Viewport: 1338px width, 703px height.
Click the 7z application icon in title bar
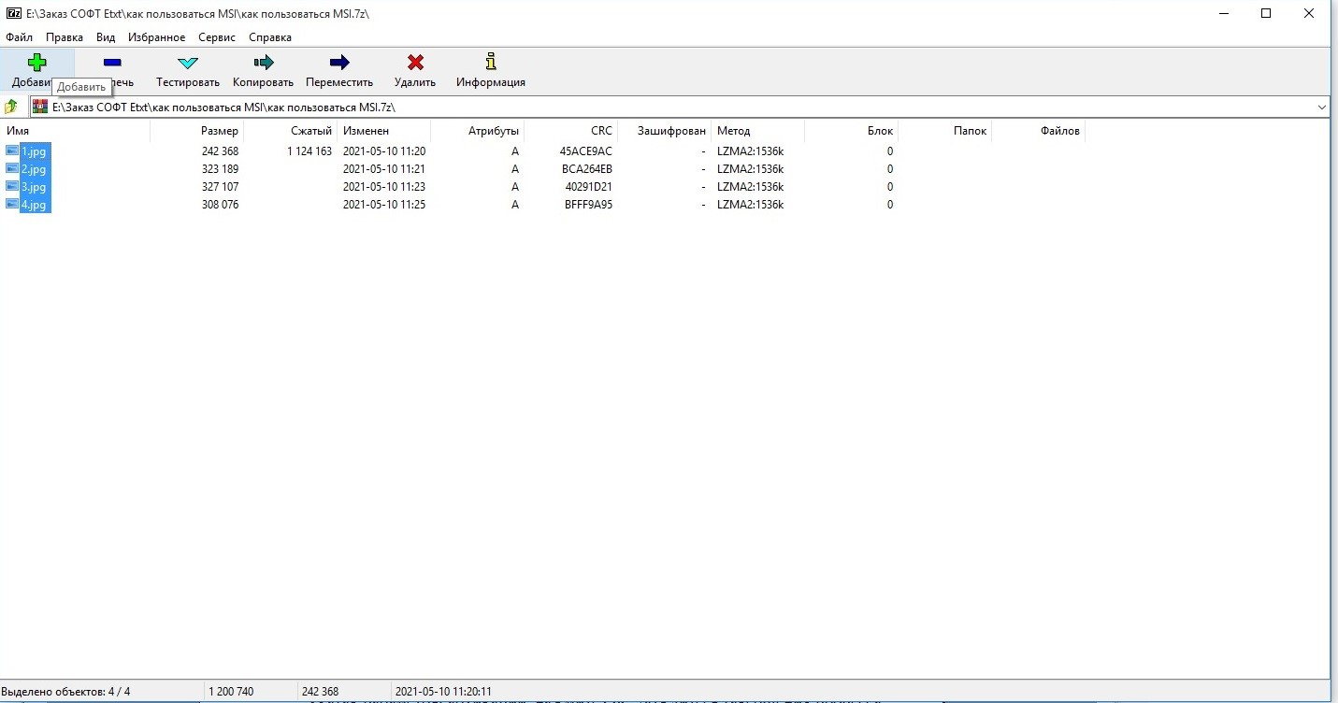point(14,13)
